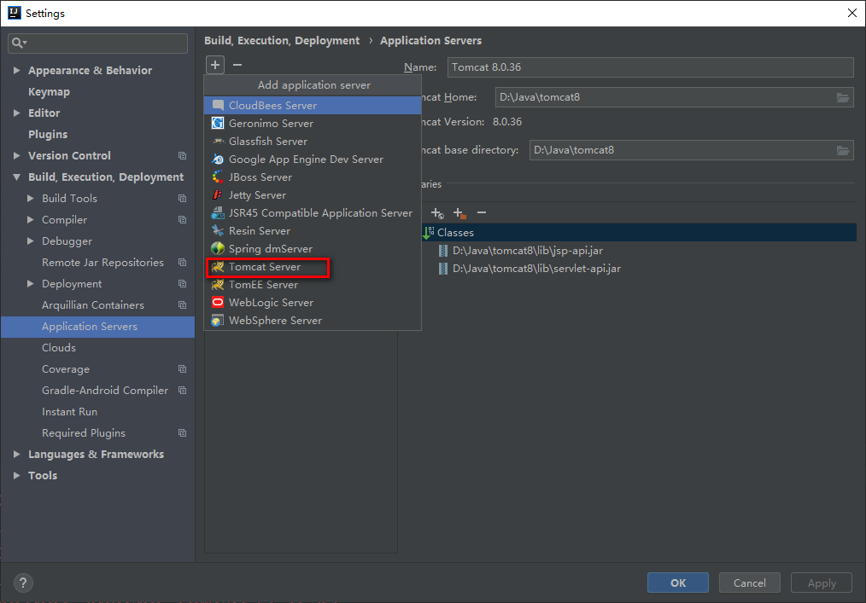The width and height of the screenshot is (866, 603).
Task: Choose JSR45 Compatible Application Server
Action: [x=313, y=213]
